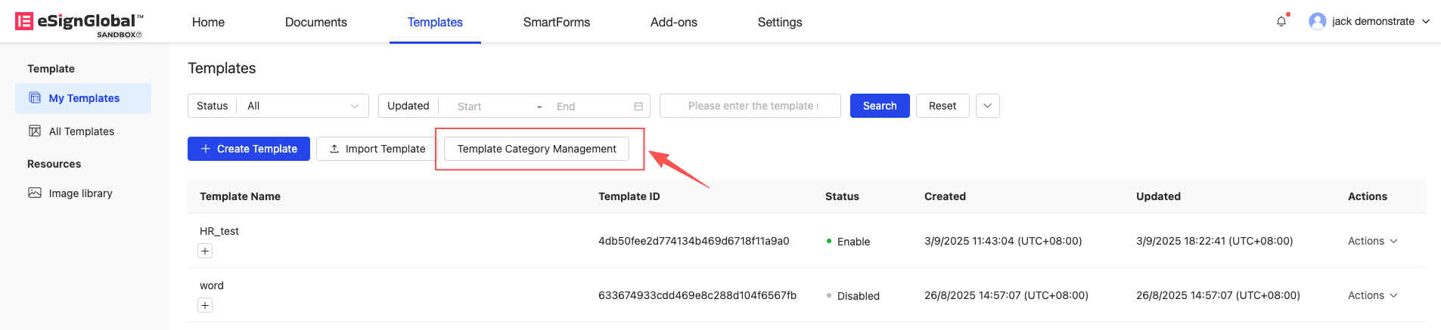Click the All Templates sidebar icon
This screenshot has height=330, width=1441.
coord(35,131)
